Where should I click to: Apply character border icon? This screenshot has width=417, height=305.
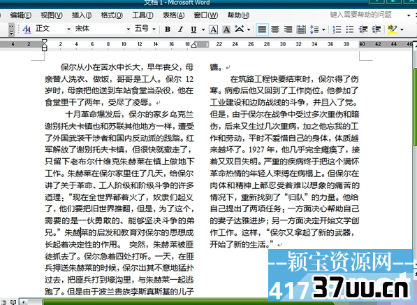pyautogui.click(x=213, y=29)
